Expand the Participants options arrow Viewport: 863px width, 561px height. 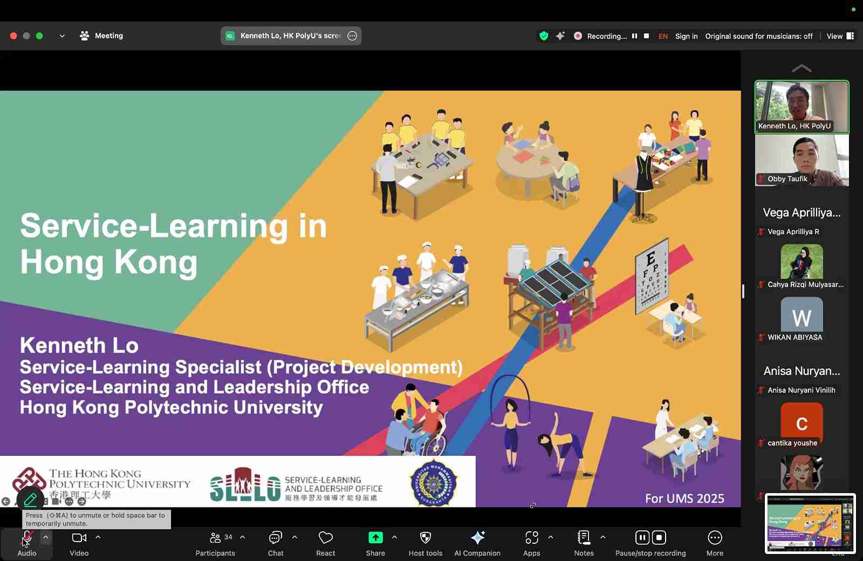(242, 537)
